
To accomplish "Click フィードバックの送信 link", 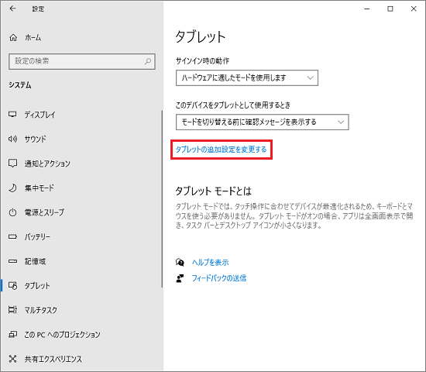I will (219, 278).
